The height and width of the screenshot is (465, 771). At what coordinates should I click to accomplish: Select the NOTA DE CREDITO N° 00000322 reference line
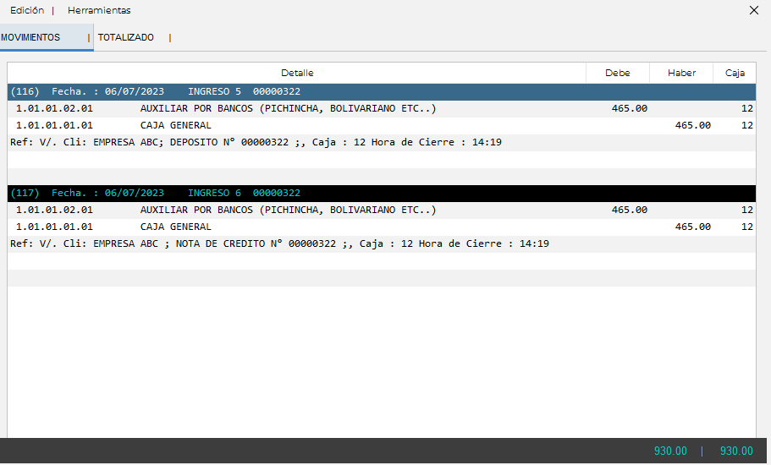[x=382, y=244]
